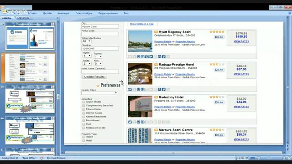
Task: Click the zoom out minus button
Action: tap(259, 158)
